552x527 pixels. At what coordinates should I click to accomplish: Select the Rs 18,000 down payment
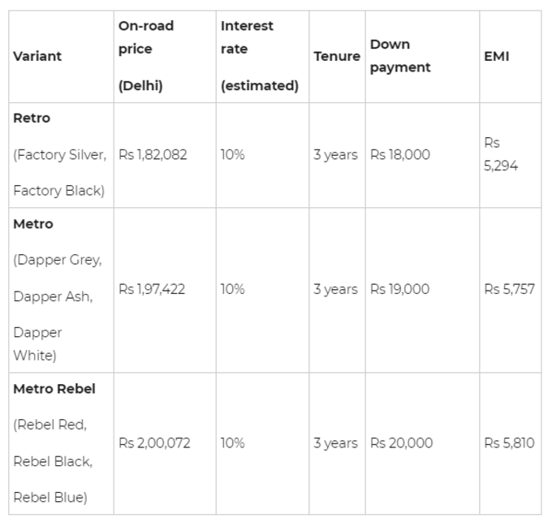[400, 154]
